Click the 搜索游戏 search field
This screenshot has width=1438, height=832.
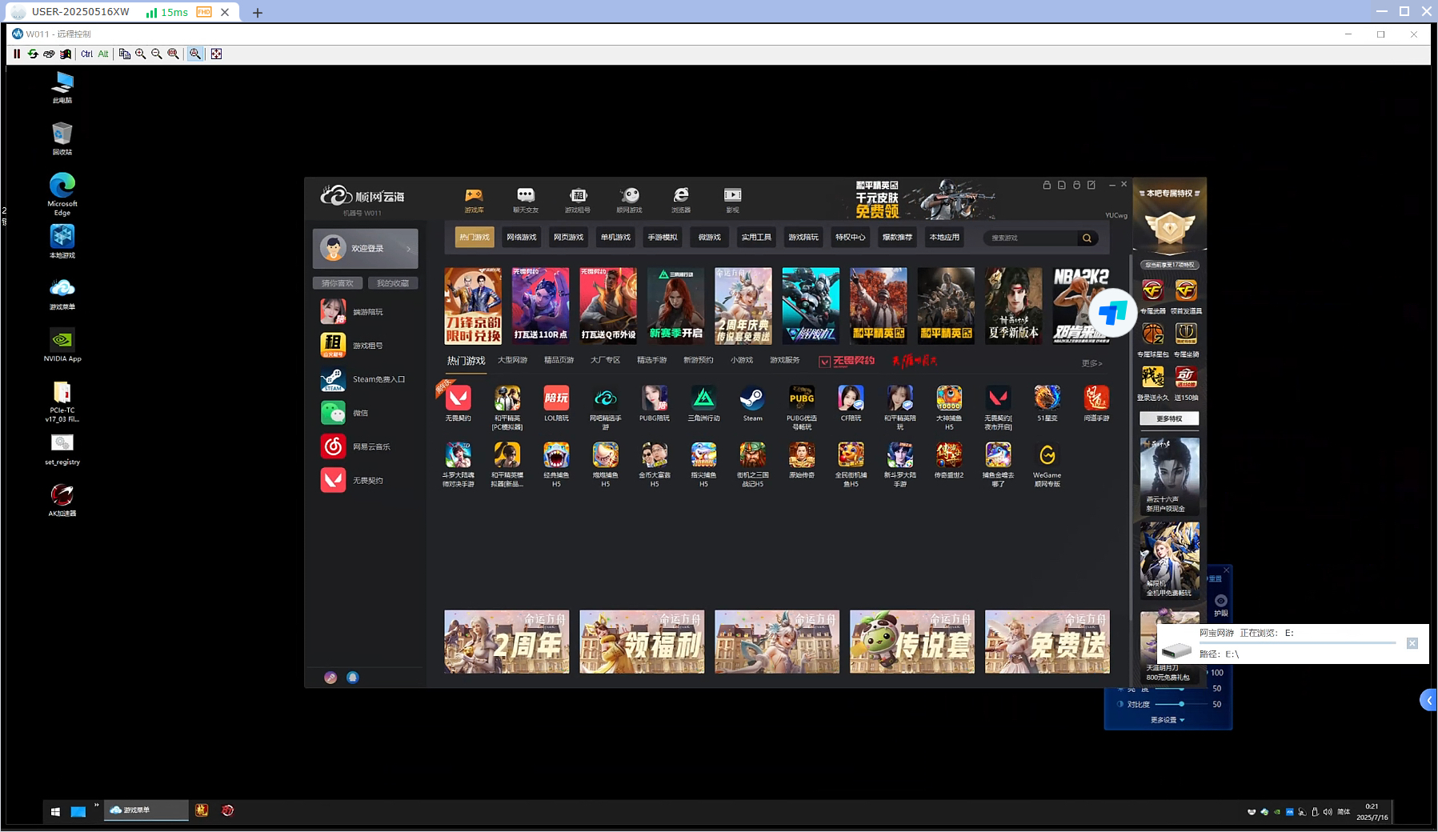coord(1031,238)
